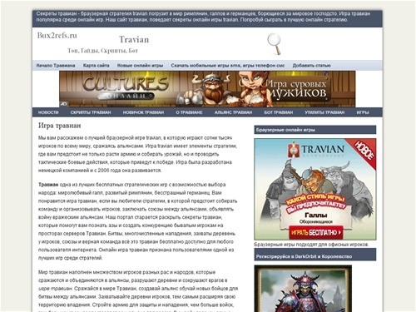The height and width of the screenshot is (312, 416).
Task: Open the НОВОСТИ navigation tab
Action: 48,112
